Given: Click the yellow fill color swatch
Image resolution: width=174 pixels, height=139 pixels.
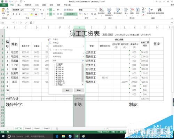Looking at the screenshot, I should (31, 14).
